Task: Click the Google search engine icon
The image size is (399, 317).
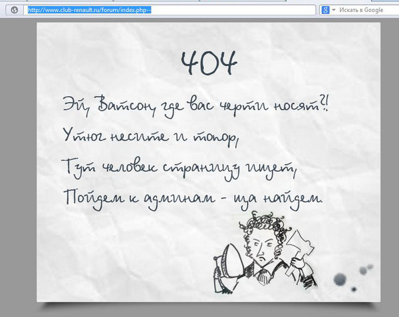Action: click(x=325, y=10)
